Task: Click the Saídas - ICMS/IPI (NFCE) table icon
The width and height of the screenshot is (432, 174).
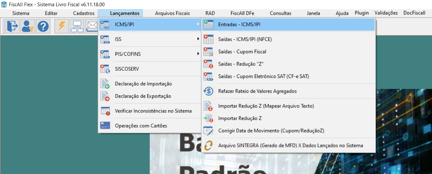Action: pyautogui.click(x=209, y=39)
